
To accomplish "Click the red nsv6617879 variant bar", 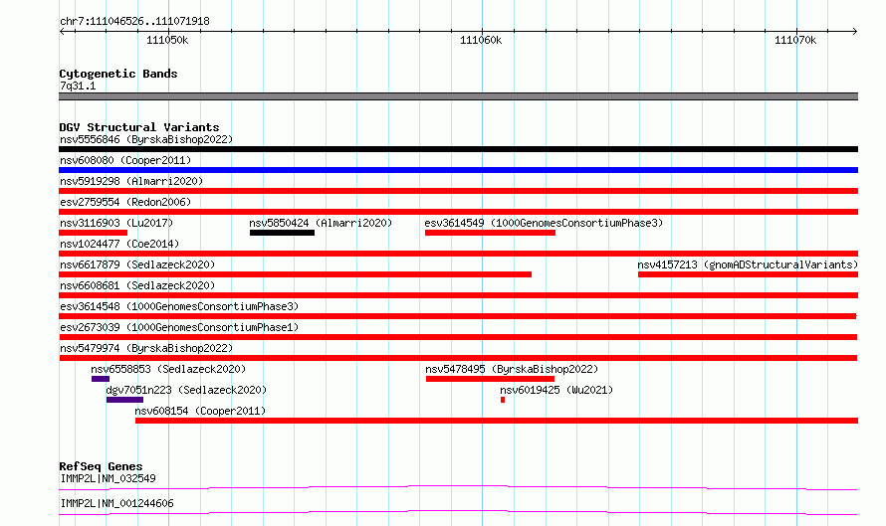I will (295, 274).
